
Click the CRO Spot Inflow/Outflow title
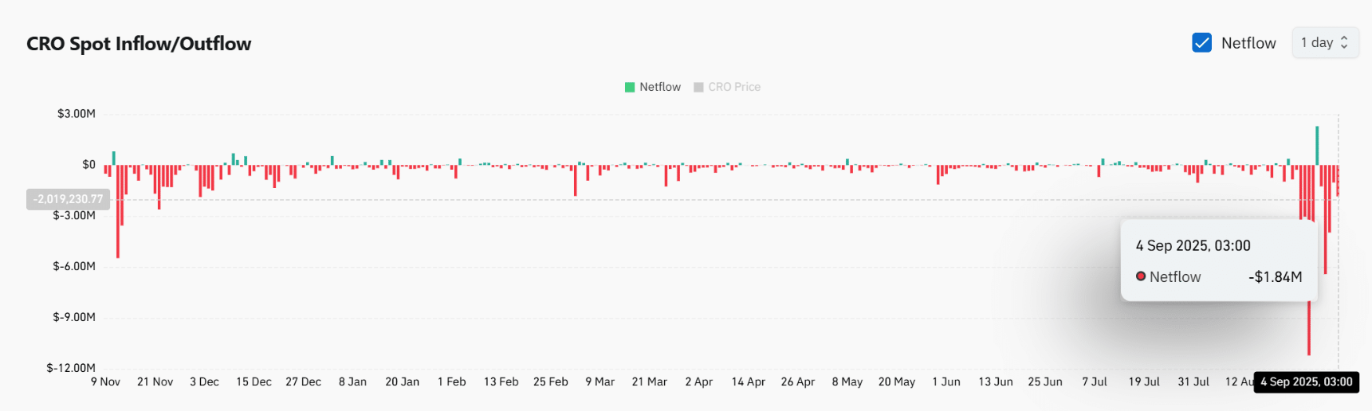tap(139, 44)
